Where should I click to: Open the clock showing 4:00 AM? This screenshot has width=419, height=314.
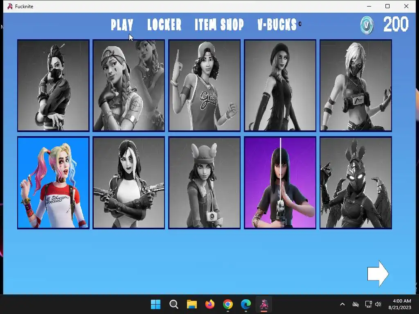[400, 304]
